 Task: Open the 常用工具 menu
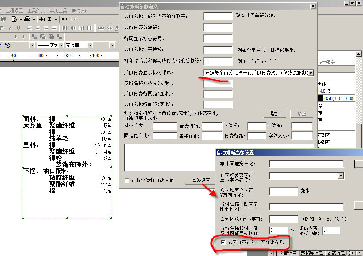coord(58,11)
